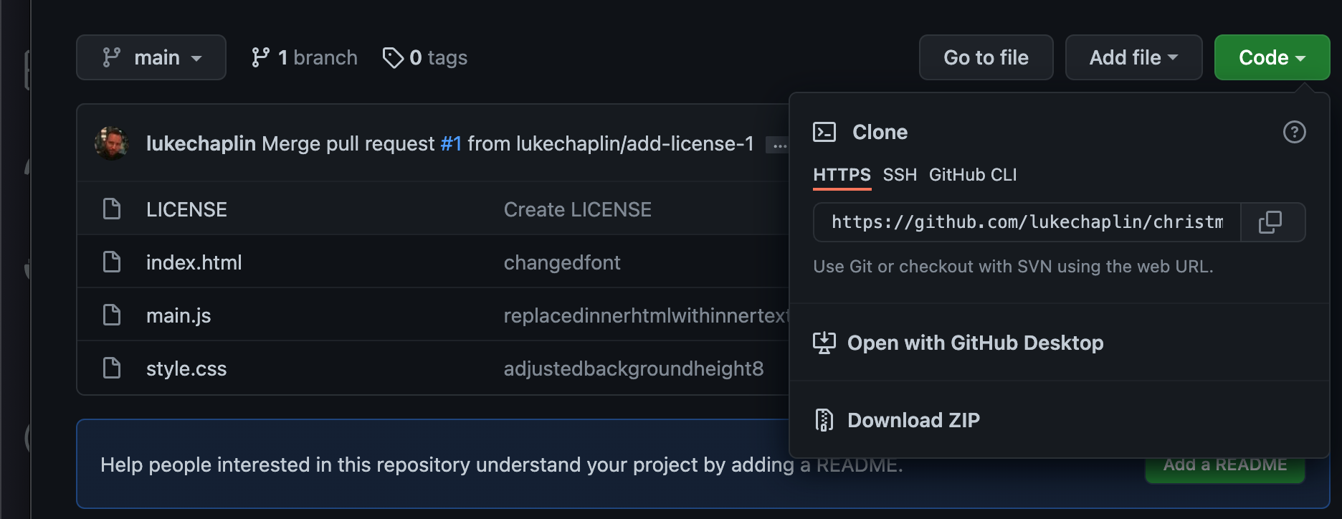
Task: Click the file icon beside index.html
Action: 112,262
